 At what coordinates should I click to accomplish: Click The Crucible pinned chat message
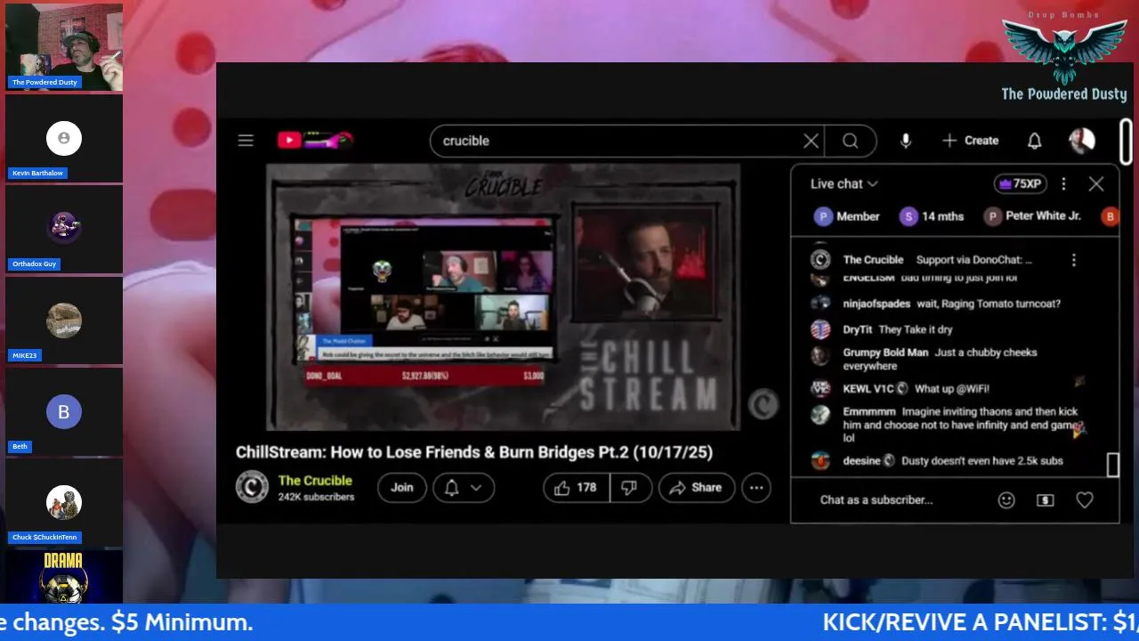pos(936,260)
